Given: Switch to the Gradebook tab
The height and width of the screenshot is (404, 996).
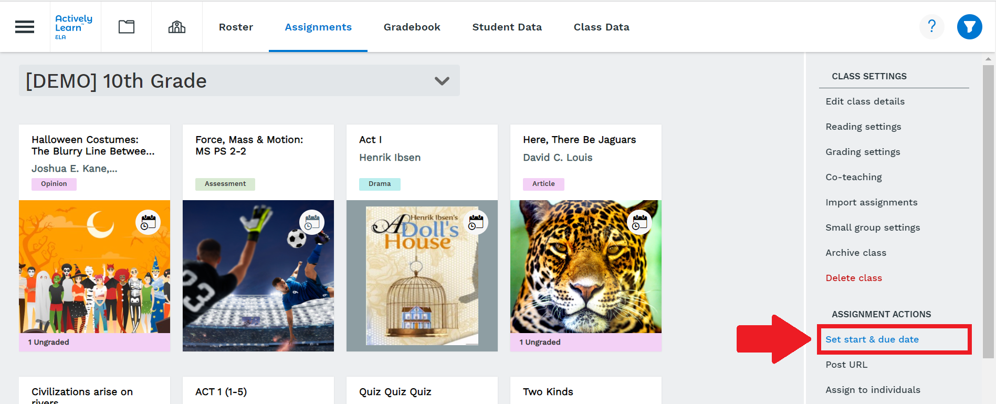Looking at the screenshot, I should pos(412,27).
